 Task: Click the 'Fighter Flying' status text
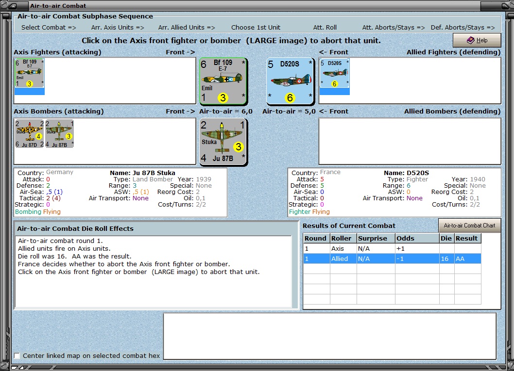point(309,211)
